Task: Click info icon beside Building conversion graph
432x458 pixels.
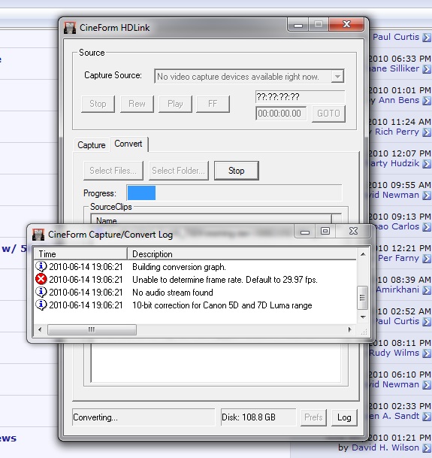Action: point(41,267)
